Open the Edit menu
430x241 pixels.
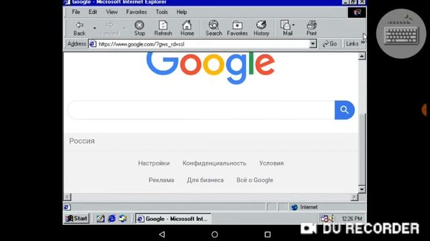(93, 12)
